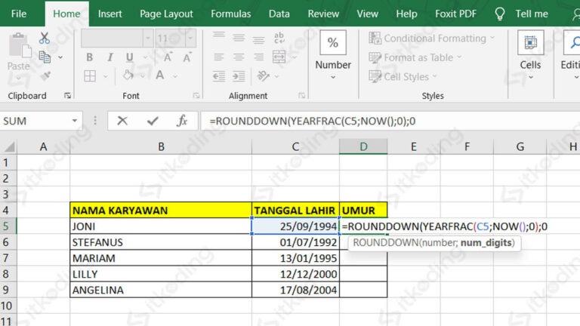Click the Copy icon in Clipboard group
The height and width of the screenshot is (326, 580).
tap(45, 57)
